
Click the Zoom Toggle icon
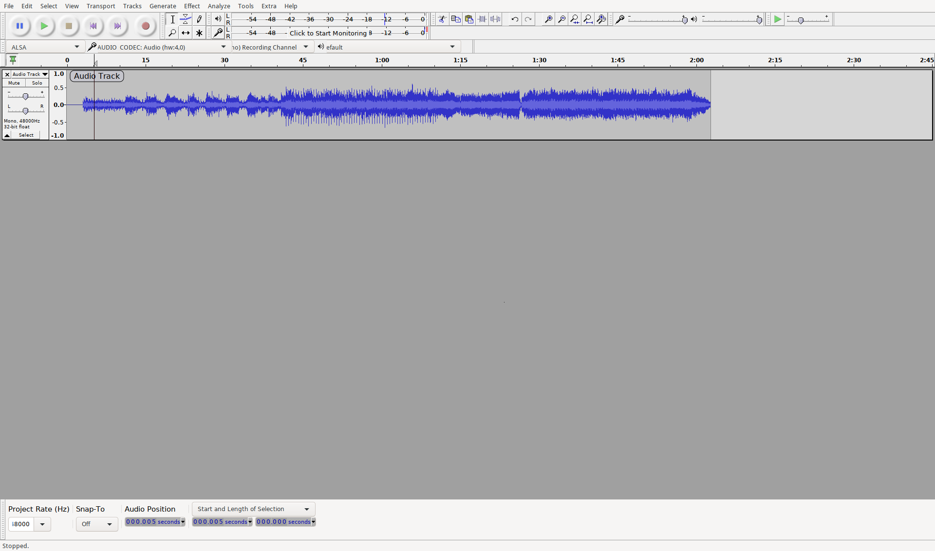[601, 19]
